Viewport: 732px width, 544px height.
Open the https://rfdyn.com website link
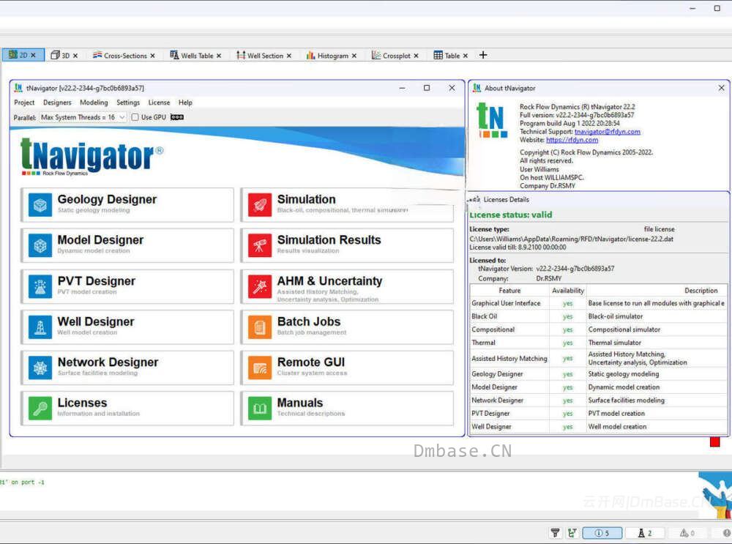(572, 140)
